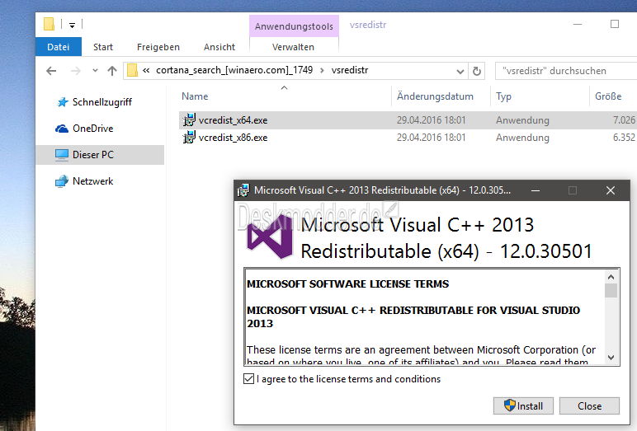Viewport: 637px width, 431px height.
Task: Close the Visual C++ installer window
Action: (611, 190)
